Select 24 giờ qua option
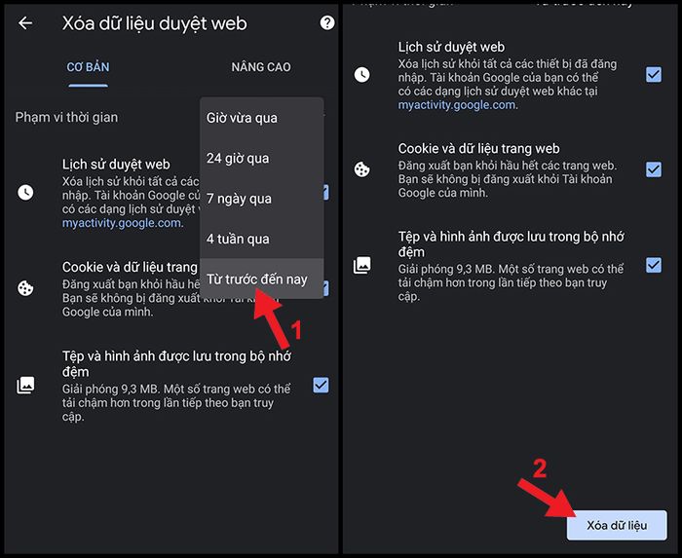 click(262, 158)
